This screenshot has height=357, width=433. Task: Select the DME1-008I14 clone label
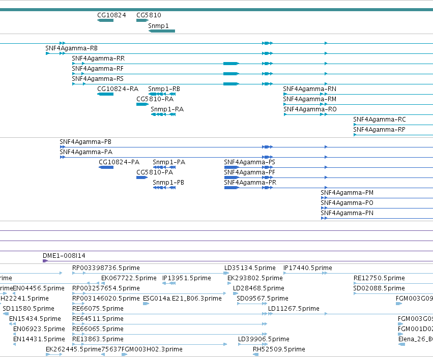[64, 256]
